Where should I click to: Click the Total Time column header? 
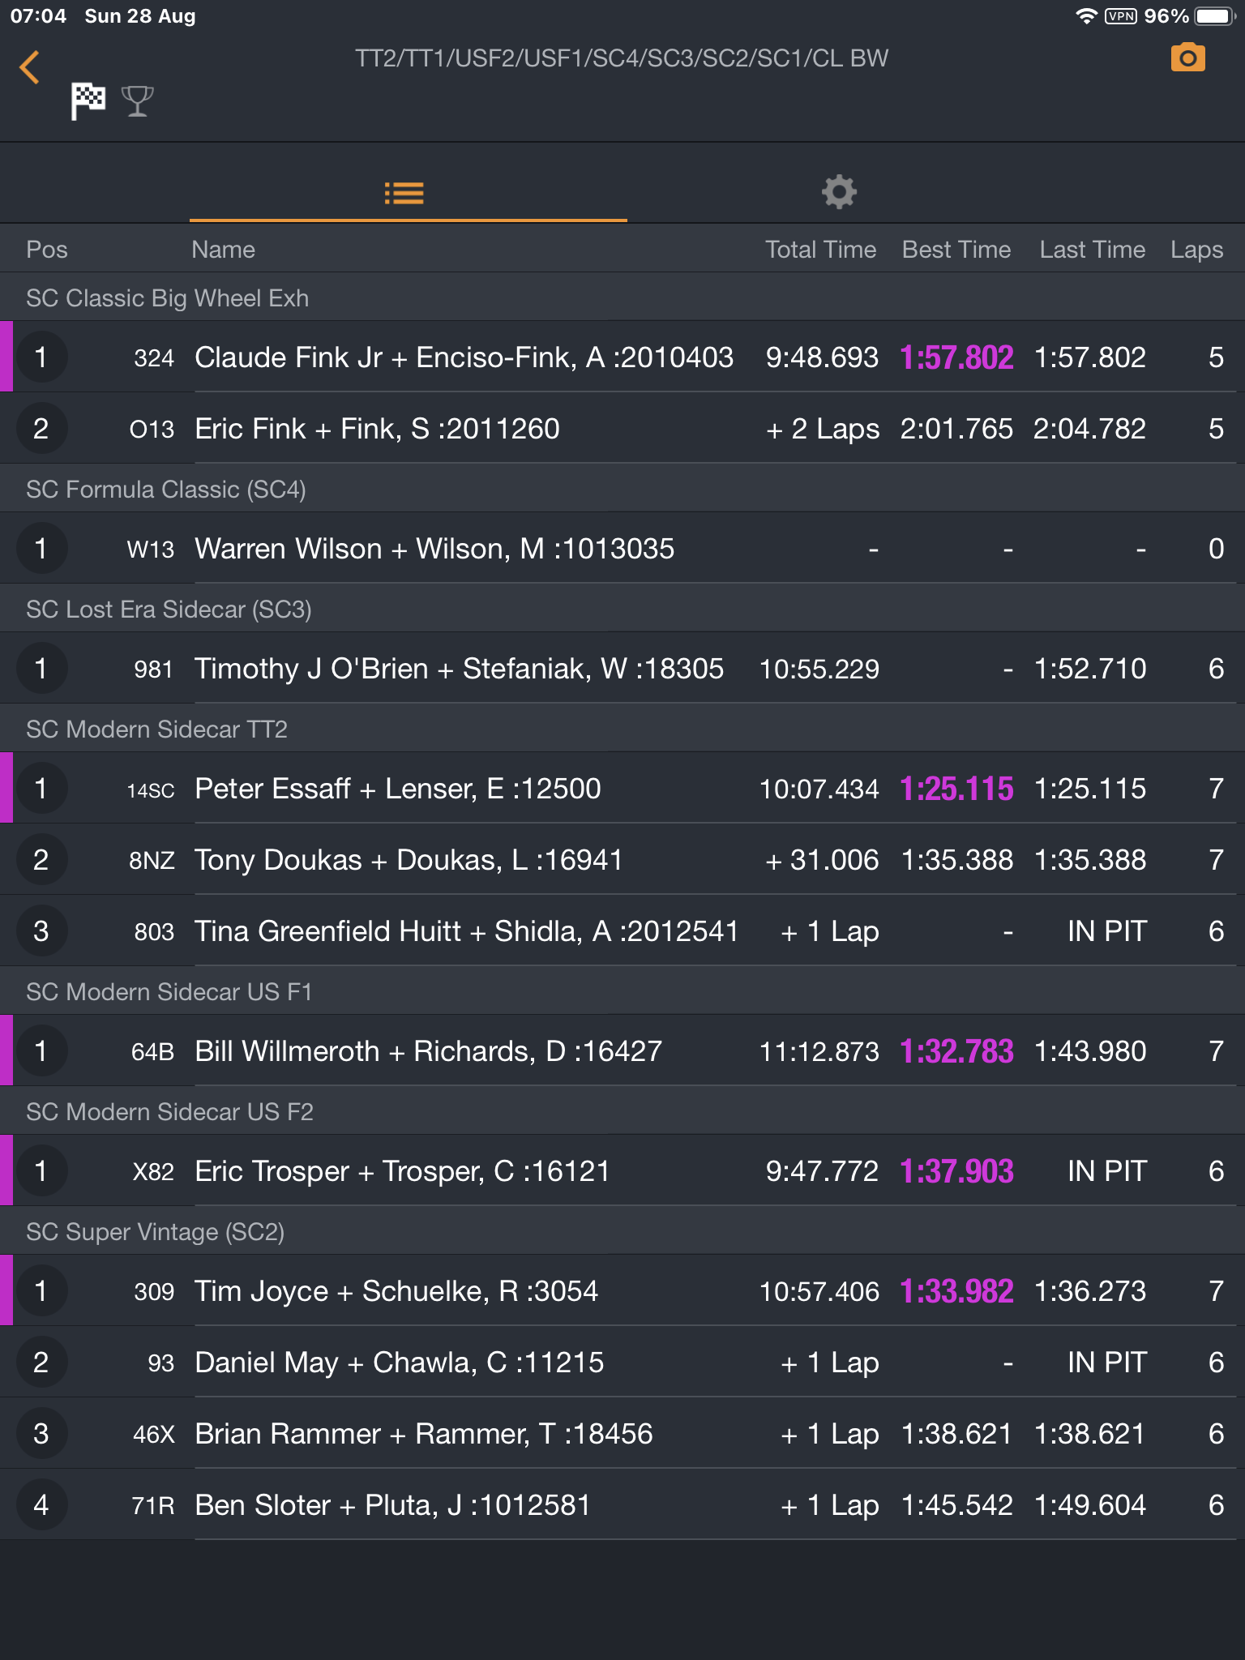tap(820, 250)
